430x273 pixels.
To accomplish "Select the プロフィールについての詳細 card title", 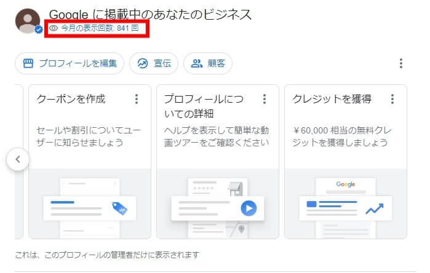I will click(x=204, y=106).
